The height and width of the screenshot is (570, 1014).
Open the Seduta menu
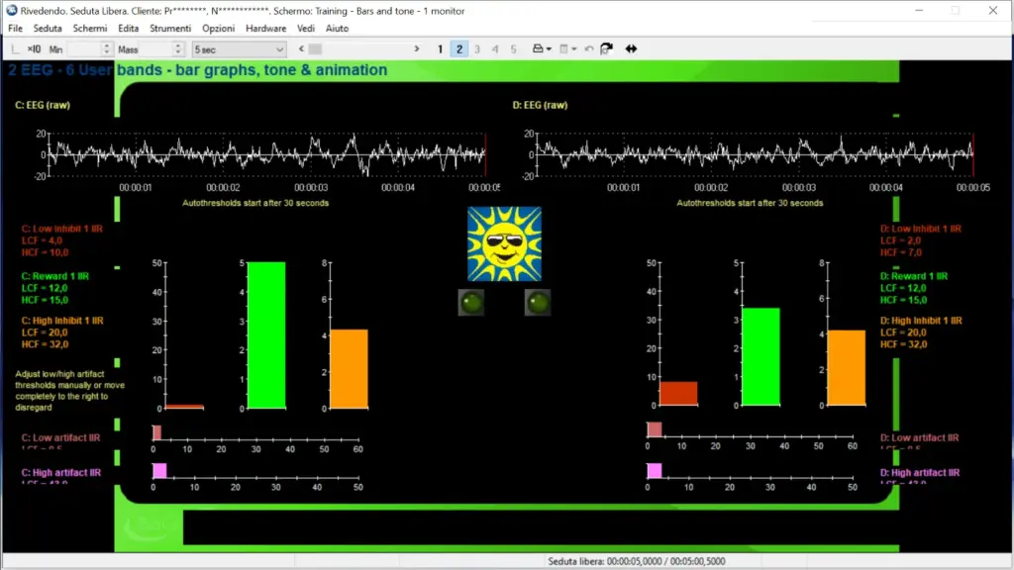click(x=48, y=29)
